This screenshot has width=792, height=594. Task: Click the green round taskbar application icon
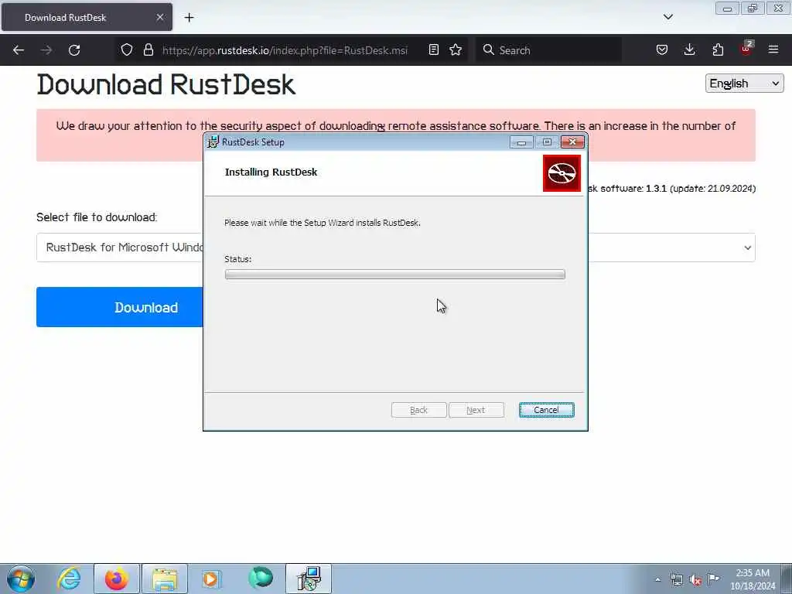(261, 578)
